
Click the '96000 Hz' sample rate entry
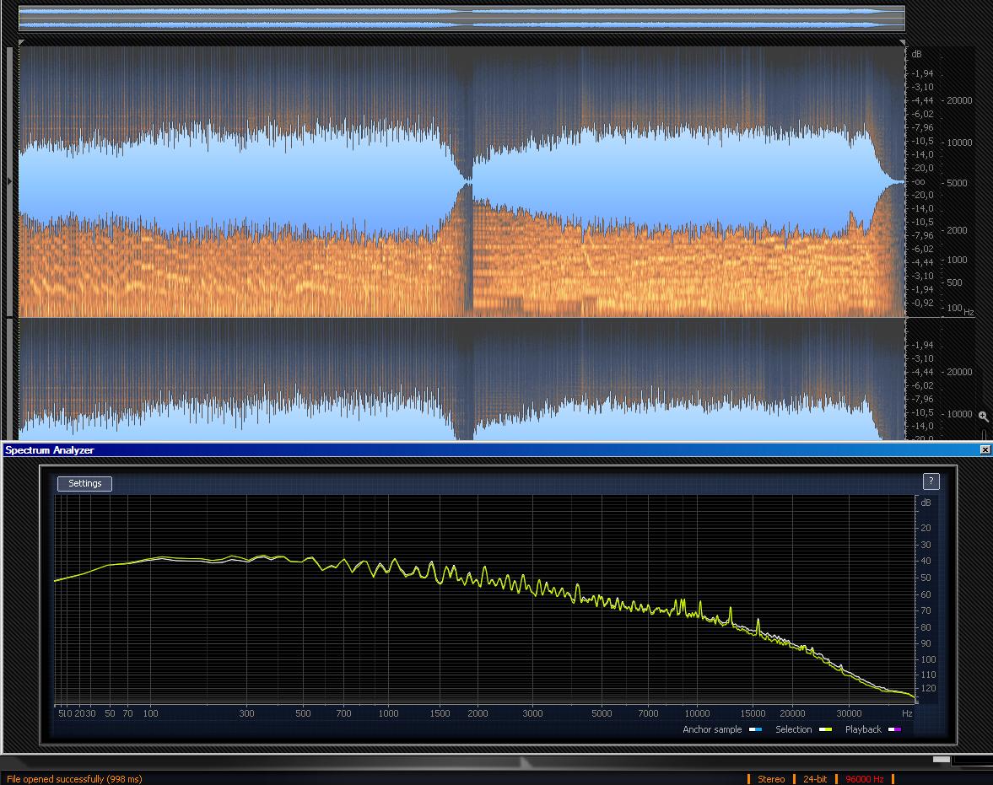(x=864, y=778)
